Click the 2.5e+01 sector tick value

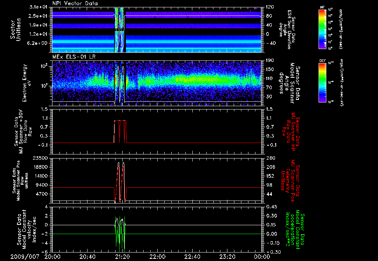click(x=39, y=16)
